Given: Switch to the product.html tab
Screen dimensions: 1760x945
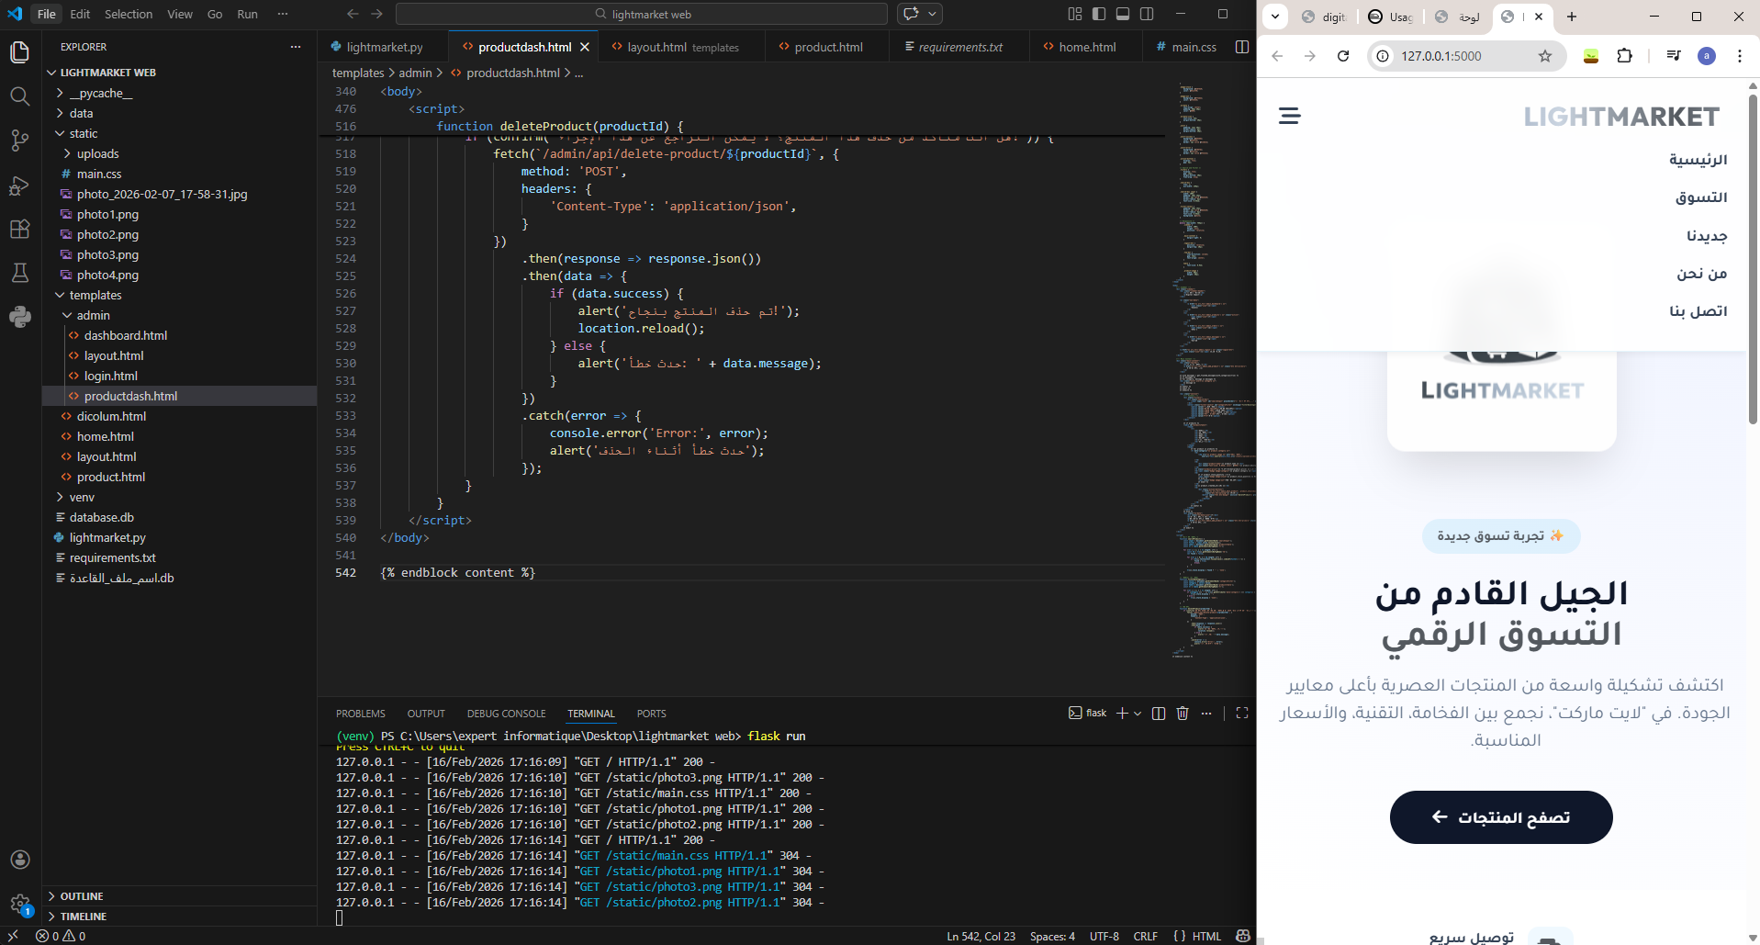Looking at the screenshot, I should pyautogui.click(x=827, y=47).
